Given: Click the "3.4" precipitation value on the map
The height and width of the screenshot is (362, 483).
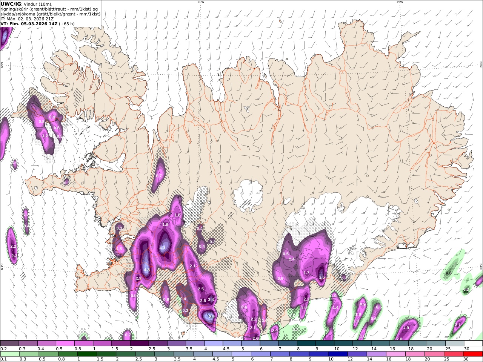Looking at the screenshot, I should coord(211,300).
